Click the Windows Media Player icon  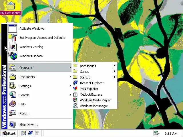click(75, 100)
